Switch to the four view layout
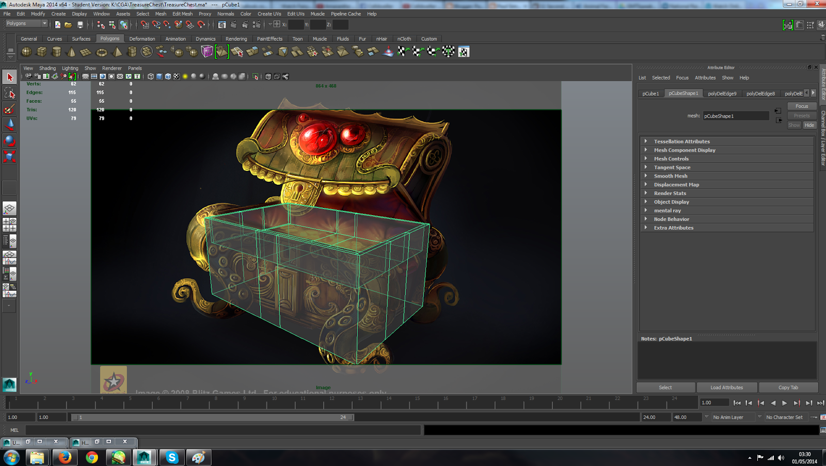 (x=9, y=224)
